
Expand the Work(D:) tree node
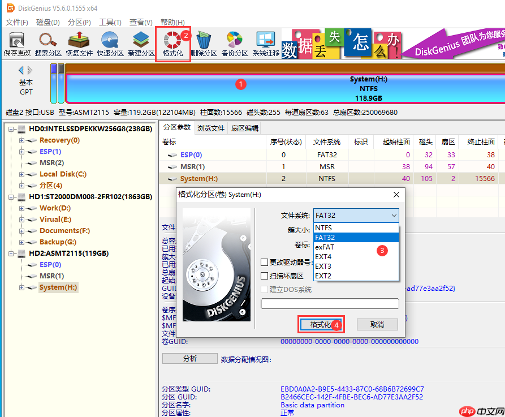22,208
